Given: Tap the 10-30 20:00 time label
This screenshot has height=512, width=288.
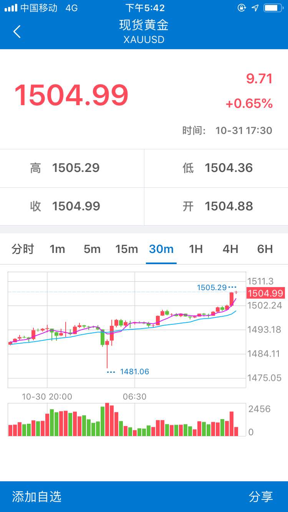Looking at the screenshot, I should [47, 397].
